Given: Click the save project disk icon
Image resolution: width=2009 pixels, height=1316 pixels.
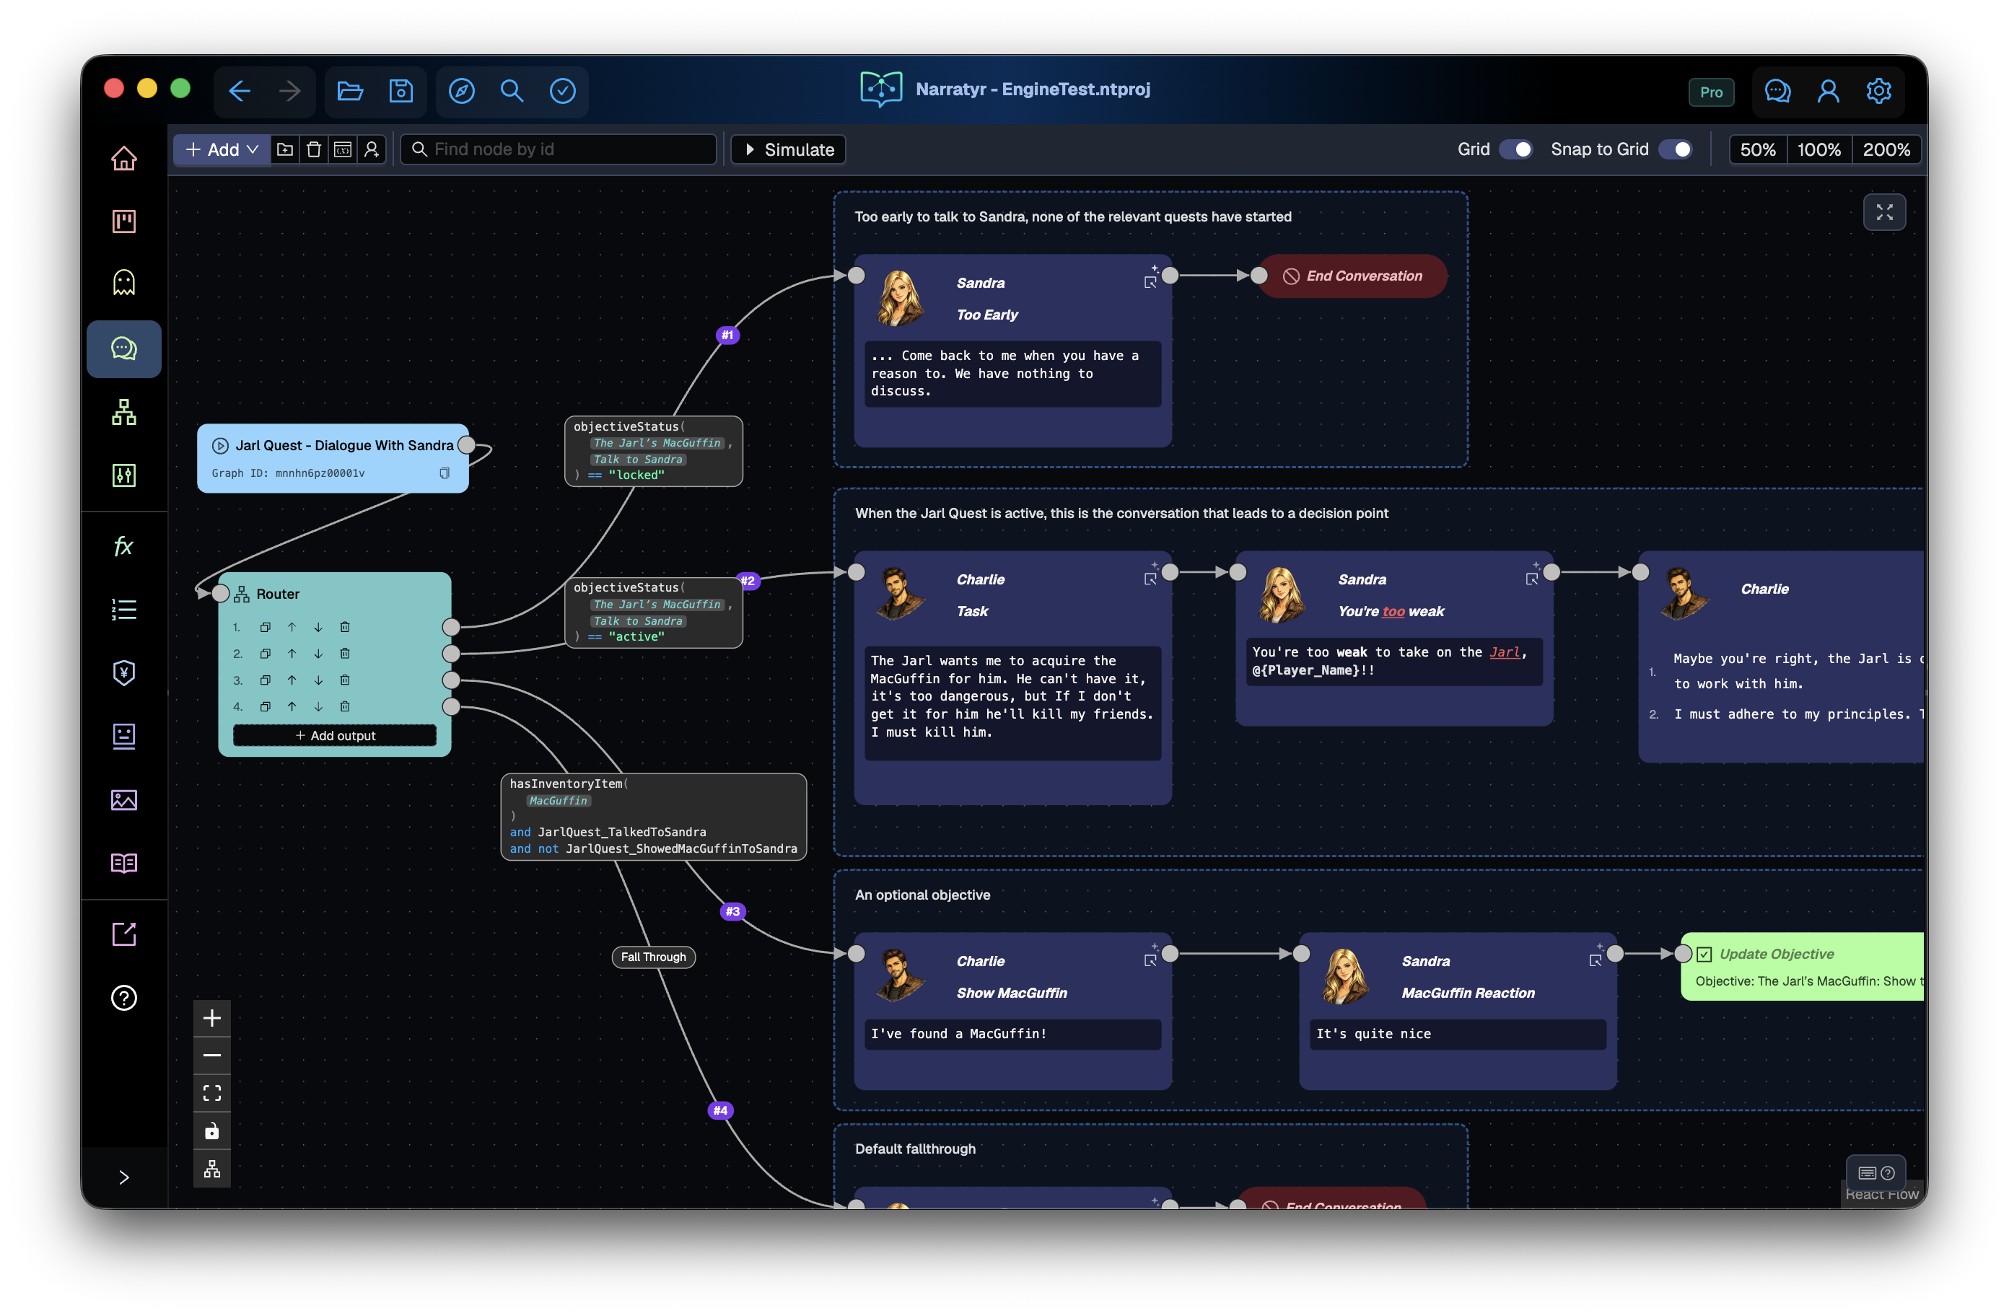Looking at the screenshot, I should coord(401,90).
